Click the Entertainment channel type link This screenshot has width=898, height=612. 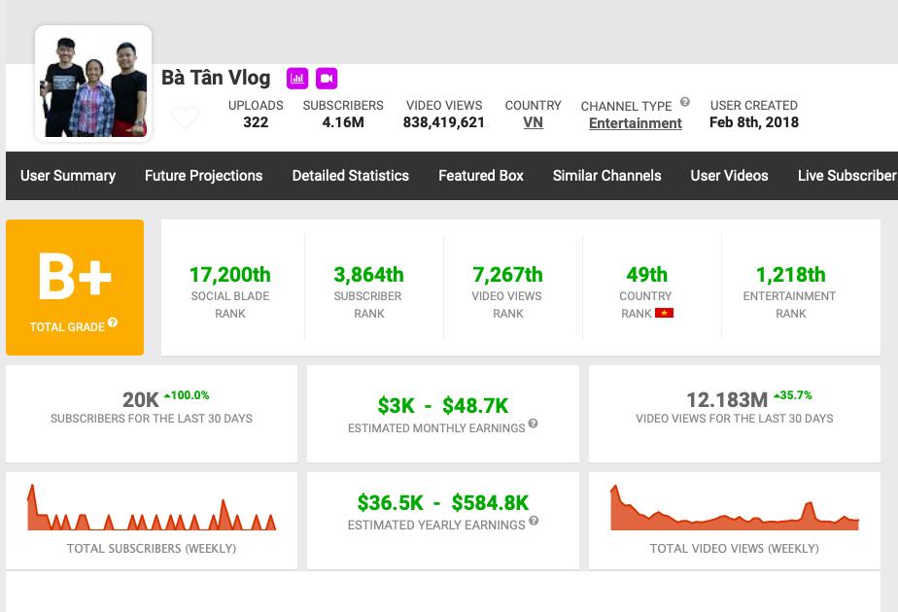coord(635,123)
